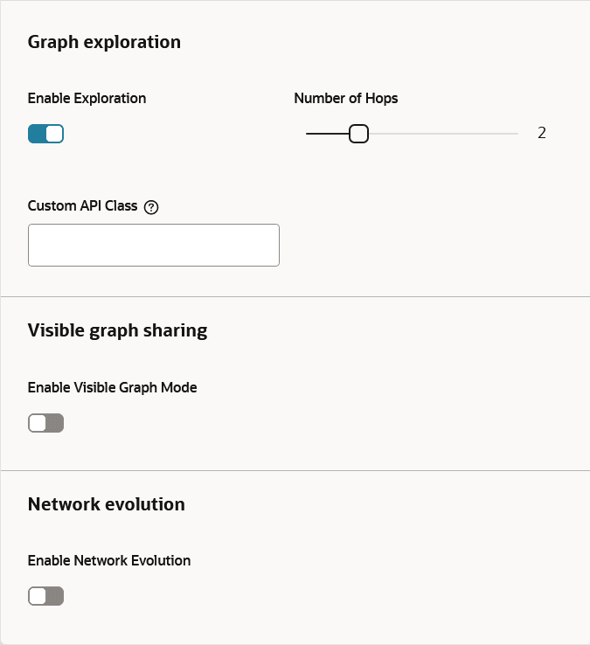Click the divider line above Network evolution
The width and height of the screenshot is (590, 645).
pyautogui.click(x=295, y=470)
